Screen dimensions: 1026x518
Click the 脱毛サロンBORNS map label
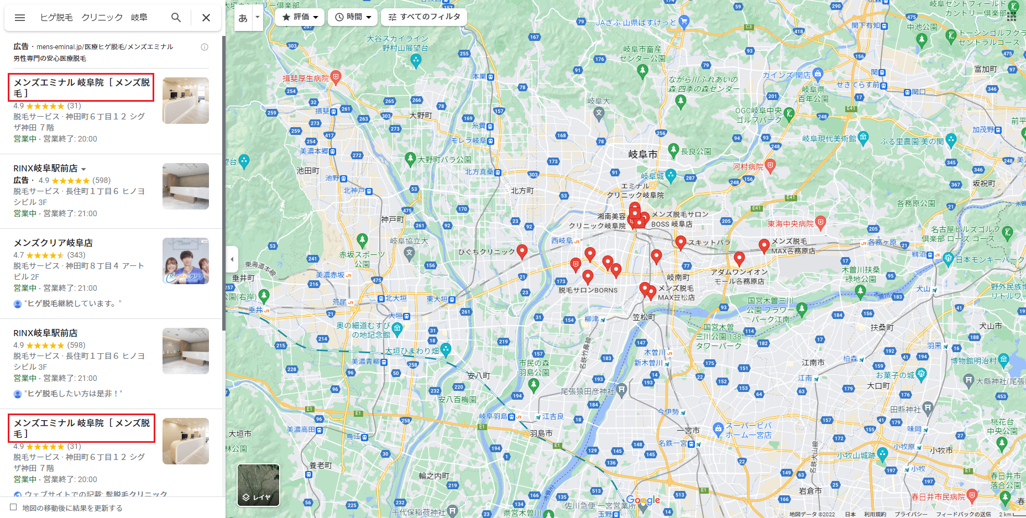588,290
